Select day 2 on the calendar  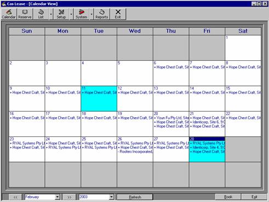(27, 73)
